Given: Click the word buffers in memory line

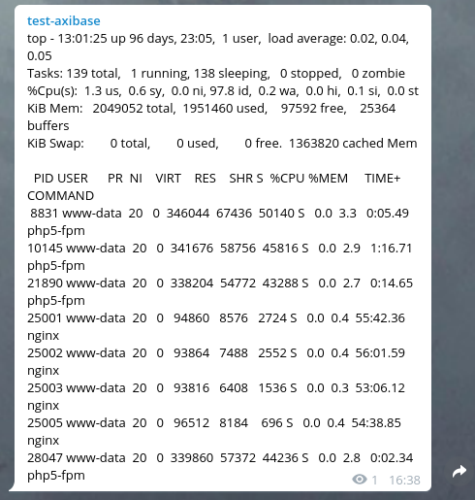Looking at the screenshot, I should pos(48,125).
